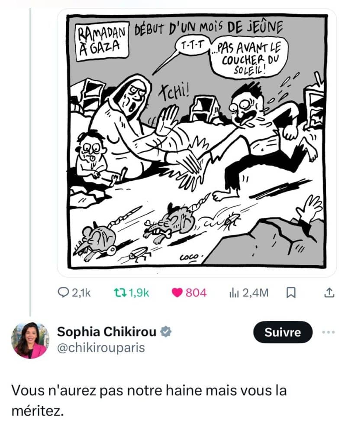
Task: Unlike the post via the pink heart
Action: [x=177, y=293]
